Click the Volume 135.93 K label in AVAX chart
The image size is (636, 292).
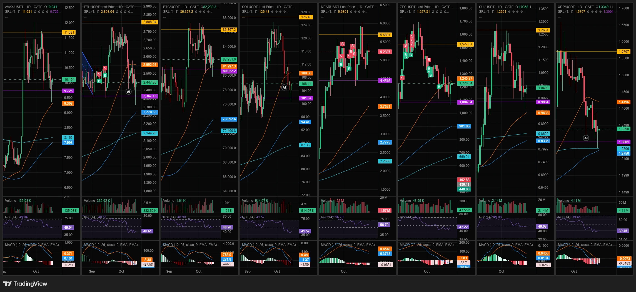(x=18, y=201)
